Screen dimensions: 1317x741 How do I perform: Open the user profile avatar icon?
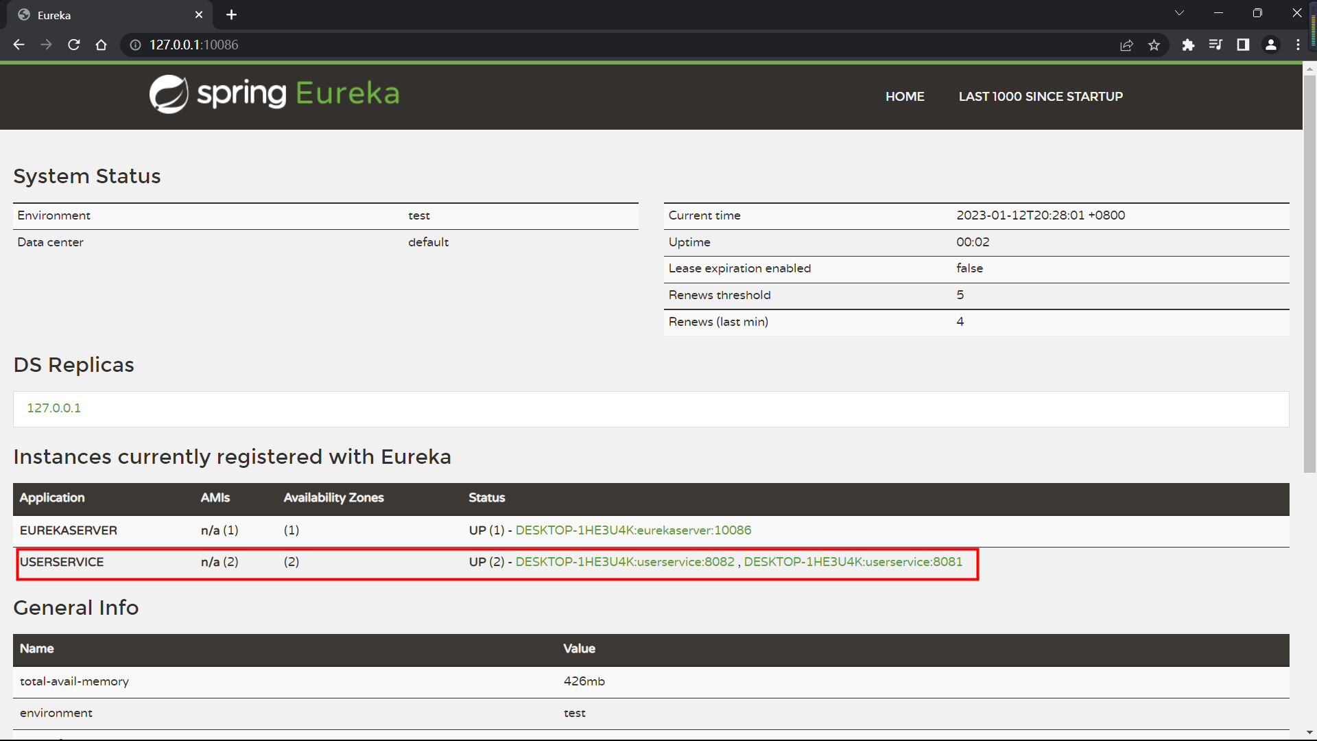[x=1270, y=45]
